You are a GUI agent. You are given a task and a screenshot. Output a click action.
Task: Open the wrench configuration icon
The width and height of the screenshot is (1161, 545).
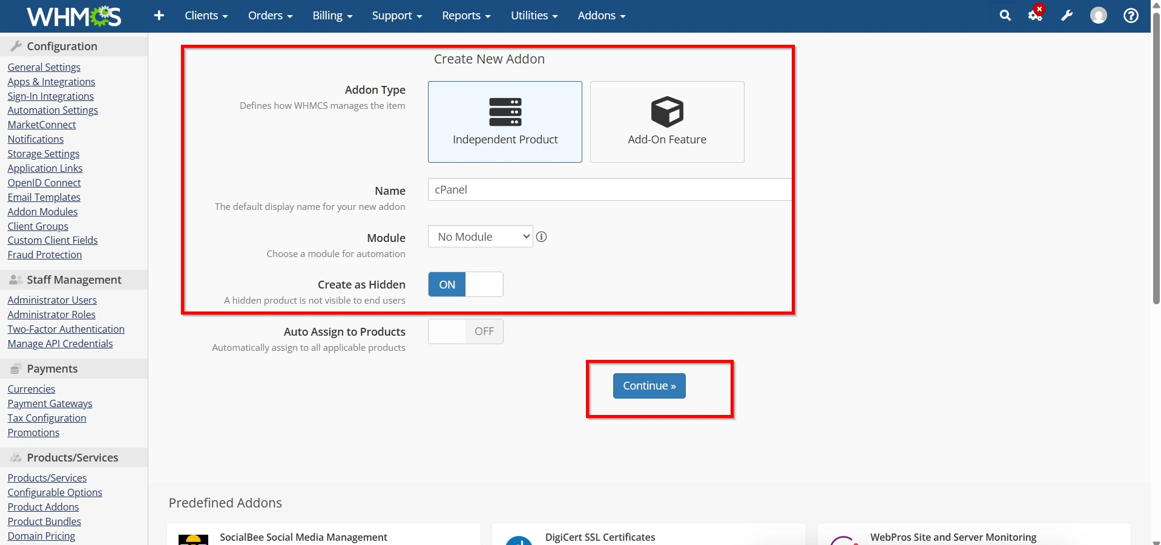[1067, 16]
